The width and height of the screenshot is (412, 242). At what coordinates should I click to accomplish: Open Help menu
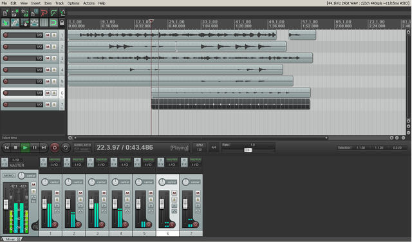coord(102,3)
